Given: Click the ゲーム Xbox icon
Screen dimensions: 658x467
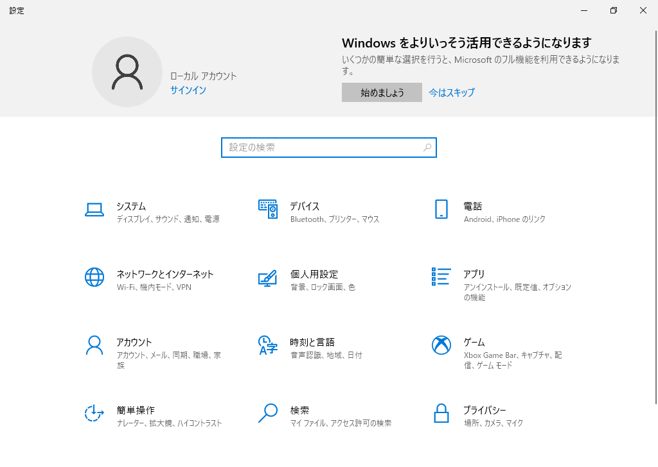Looking at the screenshot, I should [x=441, y=345].
